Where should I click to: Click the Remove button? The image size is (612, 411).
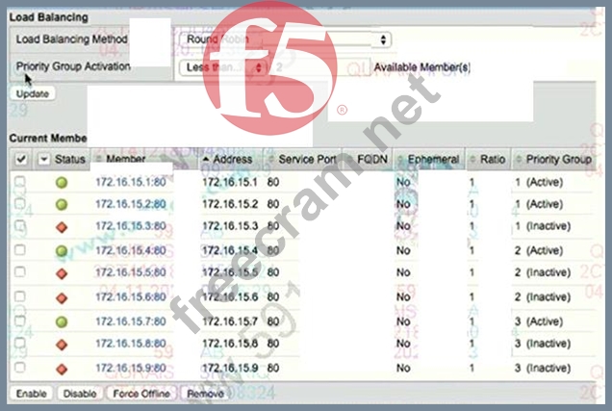pos(206,394)
